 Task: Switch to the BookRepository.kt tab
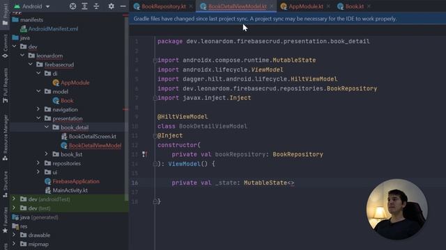point(160,6)
